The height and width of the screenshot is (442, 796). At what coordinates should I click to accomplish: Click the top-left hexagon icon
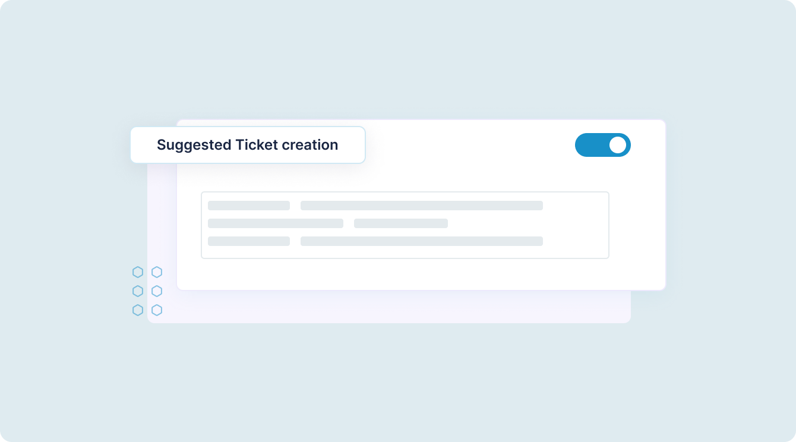click(x=138, y=272)
